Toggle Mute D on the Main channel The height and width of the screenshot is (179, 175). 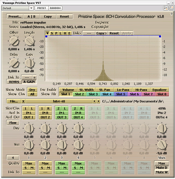click(162, 168)
